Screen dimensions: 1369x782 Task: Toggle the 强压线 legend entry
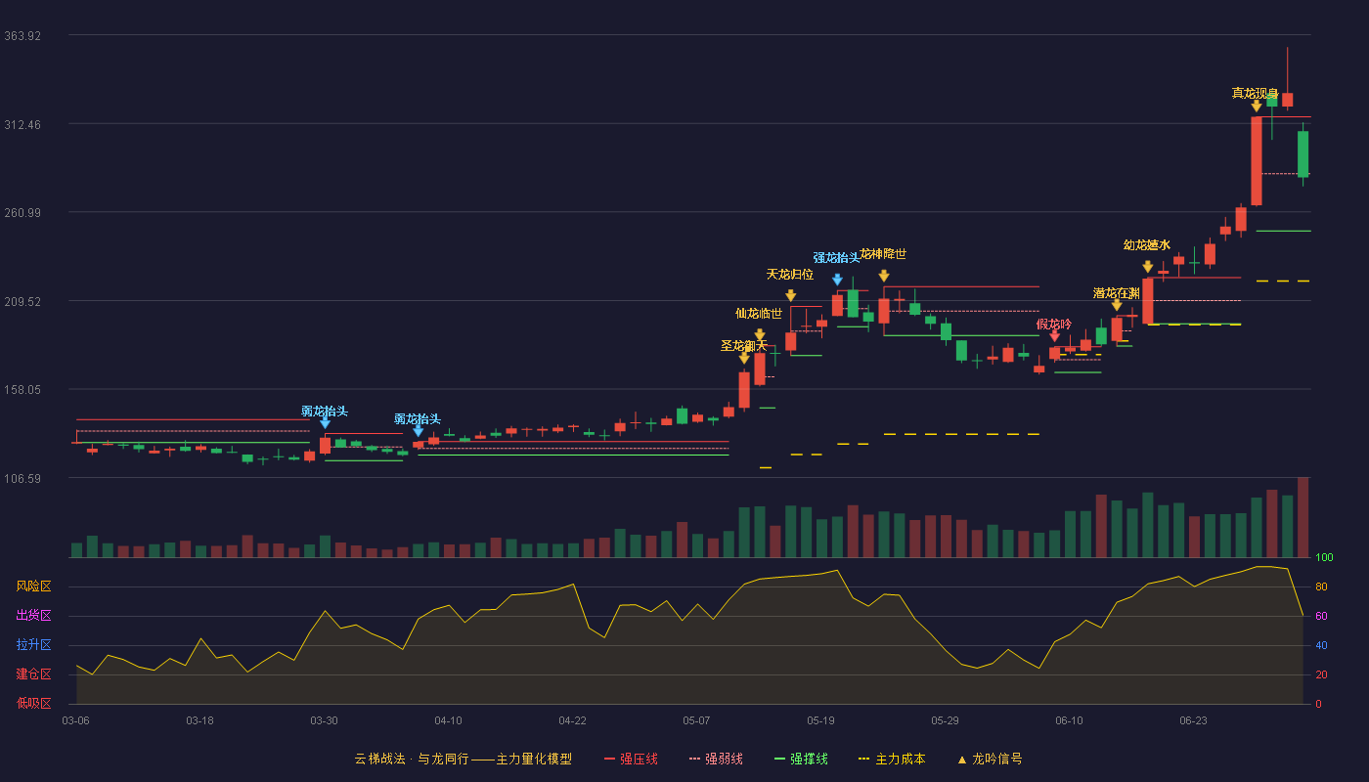(x=631, y=759)
